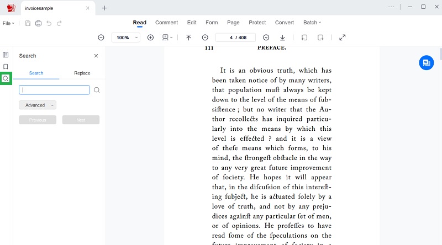The width and height of the screenshot is (442, 245).
Task: Switch to the Read tab
Action: pos(140,23)
